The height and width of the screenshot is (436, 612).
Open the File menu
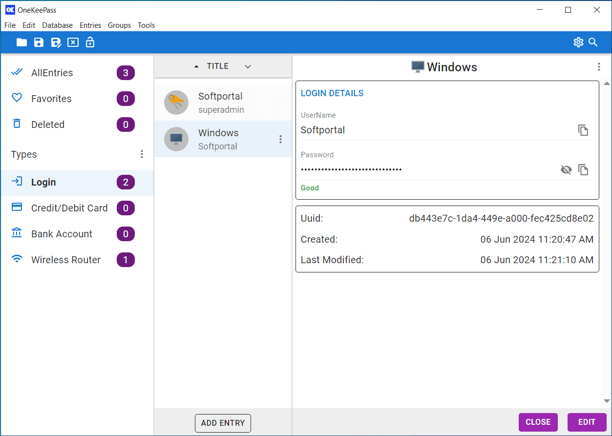(x=10, y=25)
